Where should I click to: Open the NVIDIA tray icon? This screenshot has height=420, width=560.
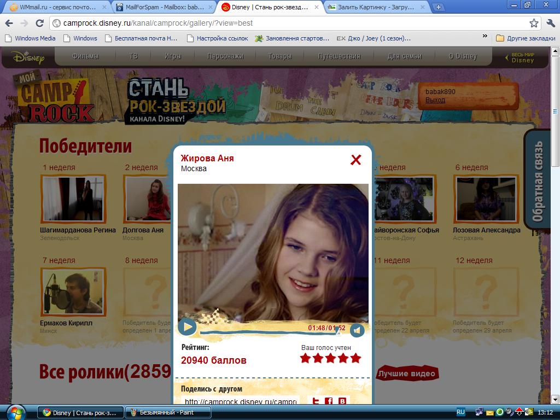pyautogui.click(x=529, y=412)
